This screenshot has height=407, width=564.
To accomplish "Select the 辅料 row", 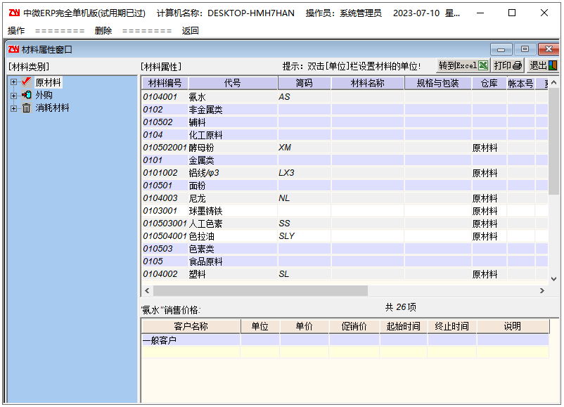I will 345,122.
